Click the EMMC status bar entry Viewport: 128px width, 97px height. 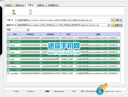coord(47,91)
